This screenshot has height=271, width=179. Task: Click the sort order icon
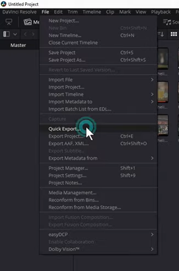click(x=161, y=34)
